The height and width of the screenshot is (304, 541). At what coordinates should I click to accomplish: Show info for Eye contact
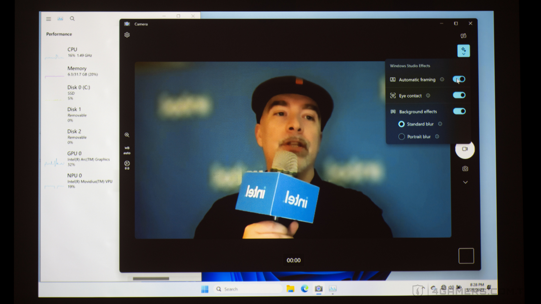click(428, 96)
